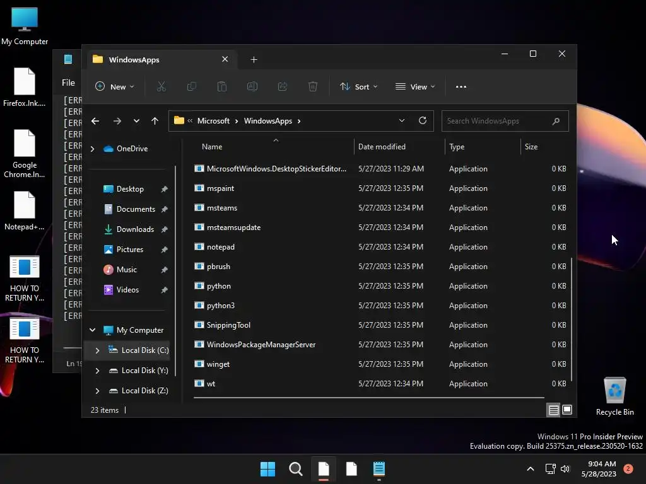Open Desktop in the navigation pane
Image resolution: width=646 pixels, height=484 pixels.
[130, 189]
